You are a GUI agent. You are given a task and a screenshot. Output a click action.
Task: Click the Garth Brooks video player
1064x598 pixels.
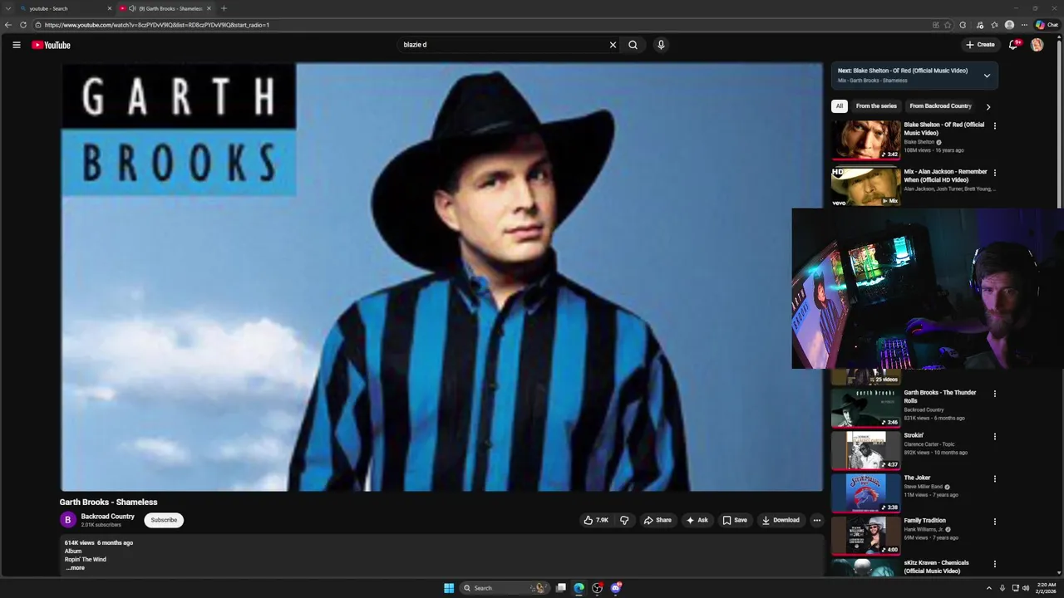pos(441,277)
